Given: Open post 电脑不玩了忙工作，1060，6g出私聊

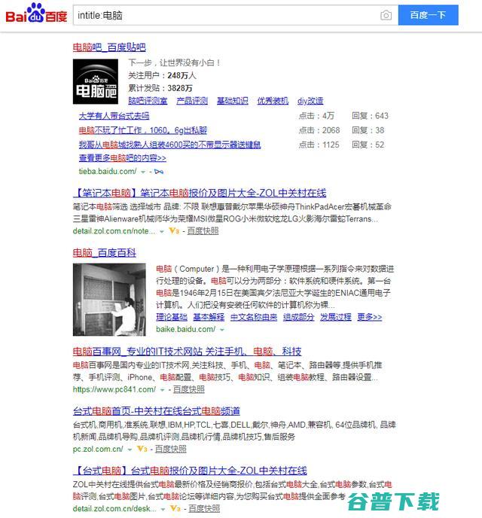Looking at the screenshot, I should click(142, 130).
